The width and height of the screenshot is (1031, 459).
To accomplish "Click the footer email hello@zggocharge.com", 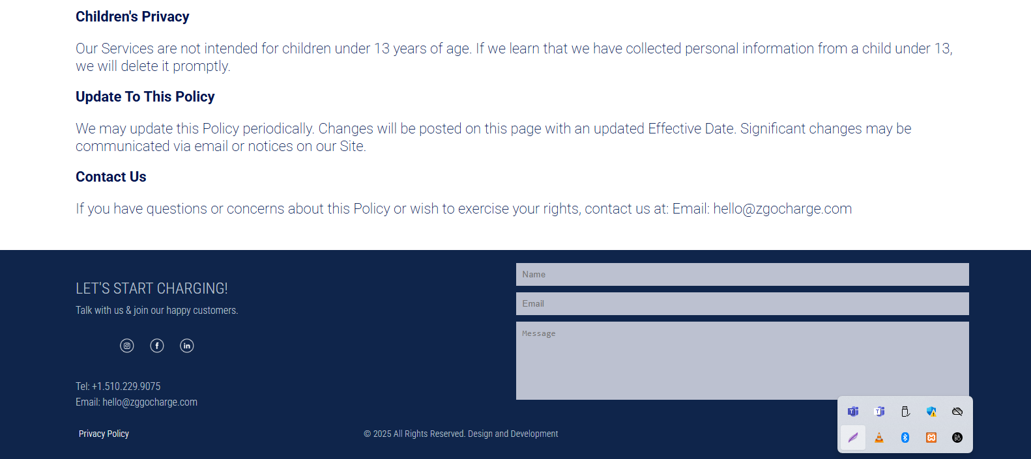I will click(150, 402).
